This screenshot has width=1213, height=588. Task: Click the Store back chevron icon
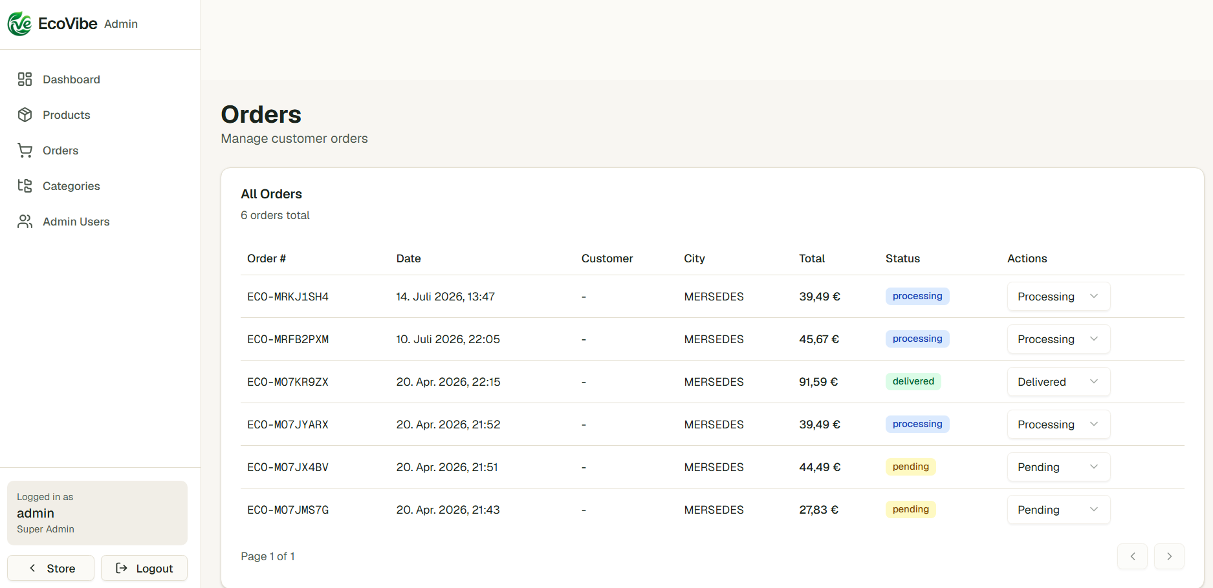click(32, 568)
